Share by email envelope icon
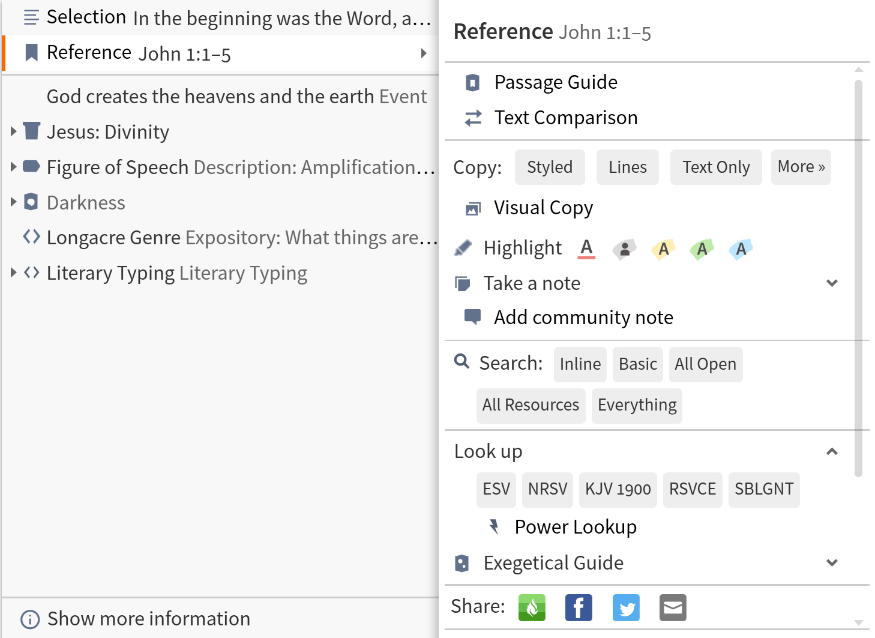Screen dimensions: 875x638 673,607
